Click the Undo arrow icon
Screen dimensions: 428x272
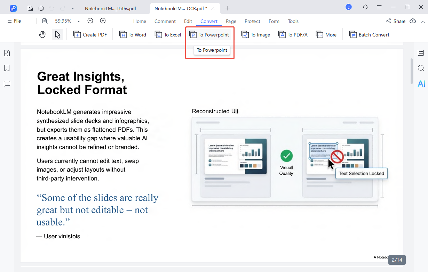[x=51, y=8]
